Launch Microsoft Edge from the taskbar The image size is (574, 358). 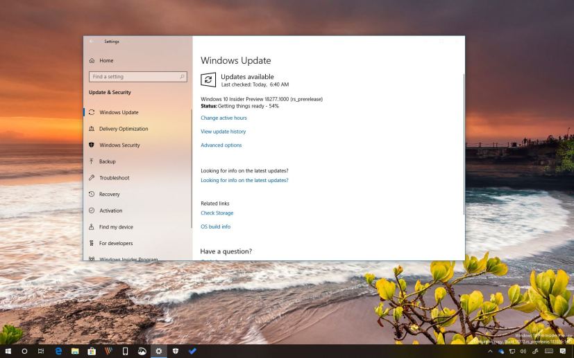[x=58, y=351]
